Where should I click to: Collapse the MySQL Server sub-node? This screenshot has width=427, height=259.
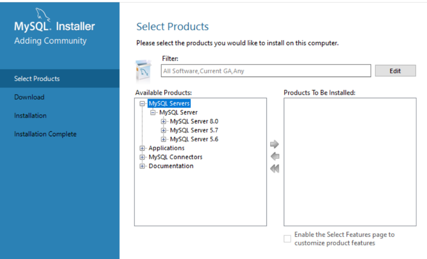(153, 112)
